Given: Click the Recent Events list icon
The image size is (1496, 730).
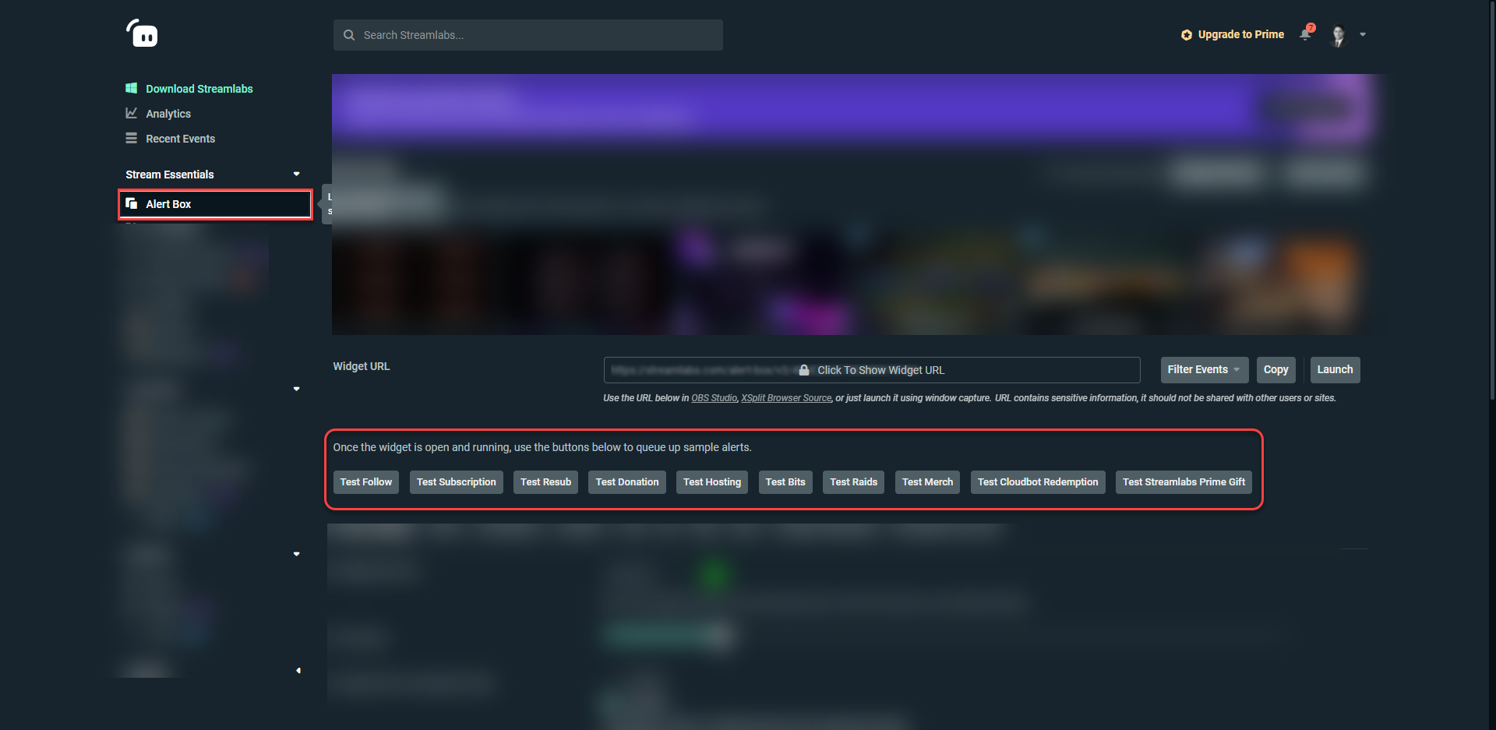Looking at the screenshot, I should [132, 138].
